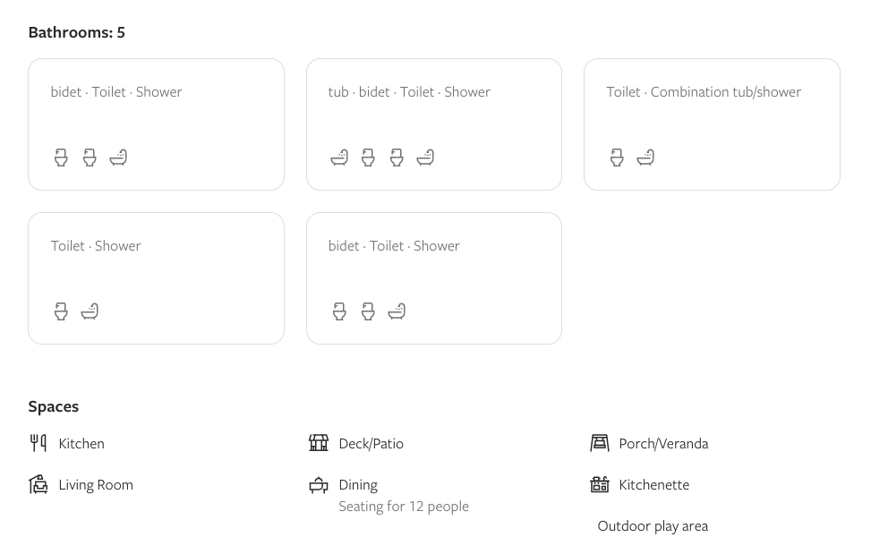
Task: Click the first tub icon in tub · bidet card
Action: [x=339, y=158]
